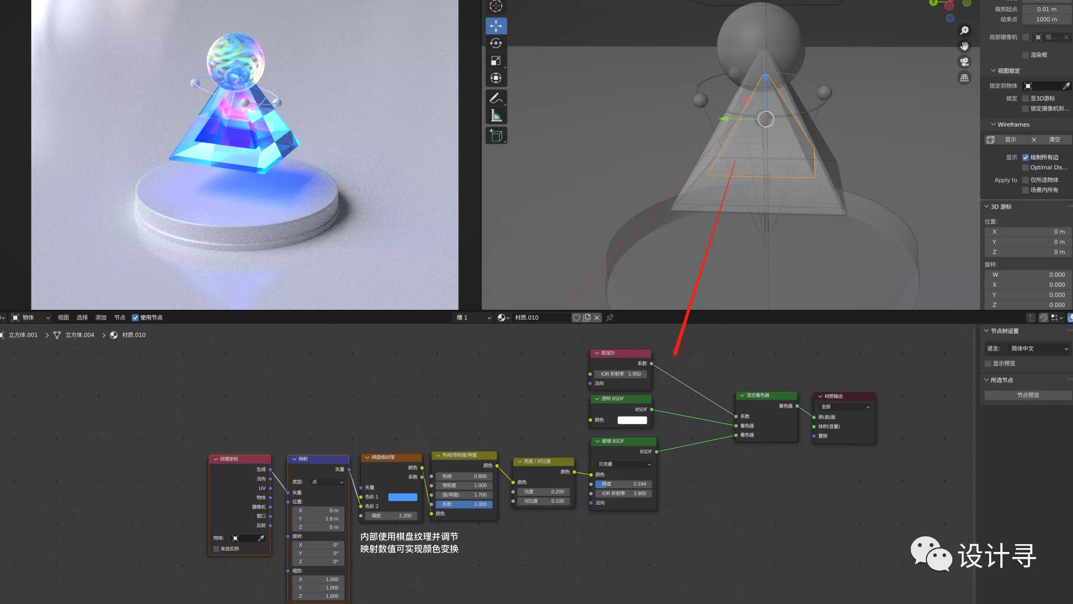Click the blue 色彩 1 color swatch

pos(402,497)
